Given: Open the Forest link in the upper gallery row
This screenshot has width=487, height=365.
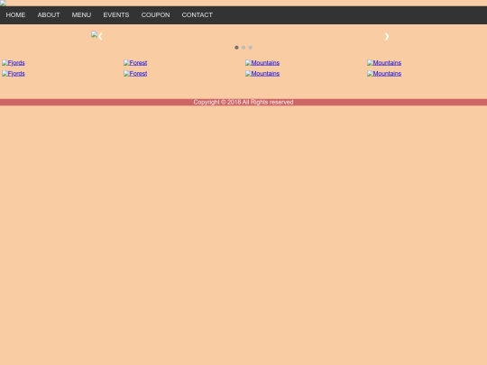Looking at the screenshot, I should pos(135,63).
